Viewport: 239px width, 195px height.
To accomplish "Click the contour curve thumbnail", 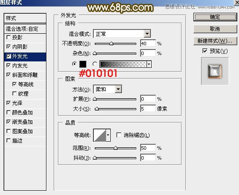I will (x=100, y=135).
